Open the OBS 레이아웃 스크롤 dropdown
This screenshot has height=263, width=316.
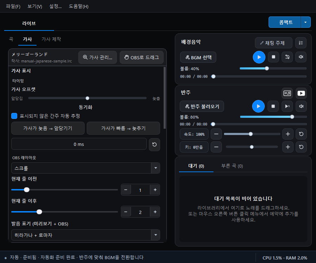coord(86,168)
